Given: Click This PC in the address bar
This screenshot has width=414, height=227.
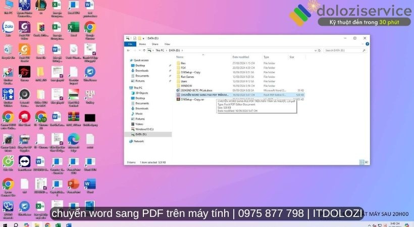Looking at the screenshot, I should [x=160, y=50].
